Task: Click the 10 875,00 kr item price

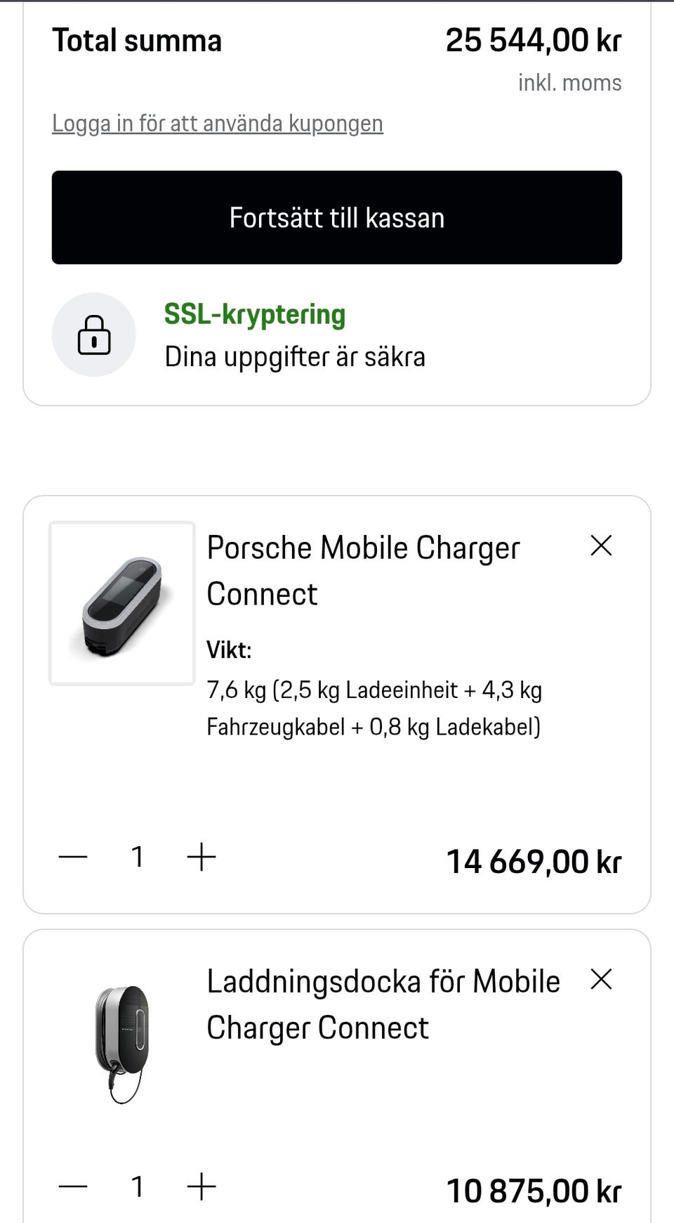Action: pos(534,1191)
